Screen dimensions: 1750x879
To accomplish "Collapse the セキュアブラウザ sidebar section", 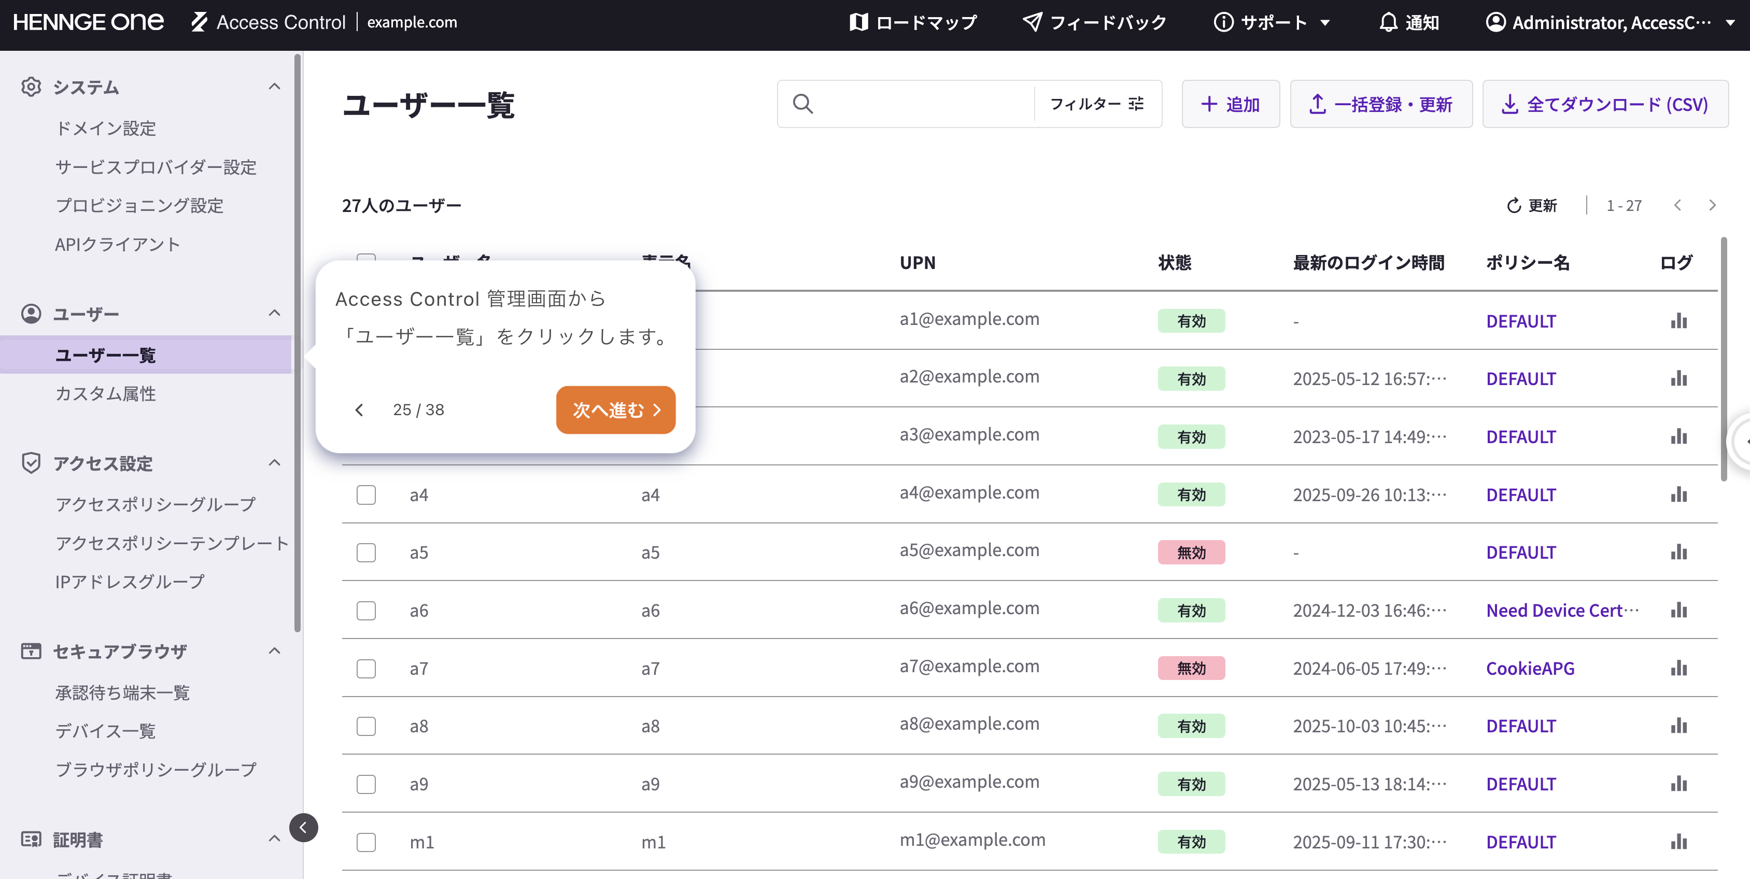I will tap(274, 650).
